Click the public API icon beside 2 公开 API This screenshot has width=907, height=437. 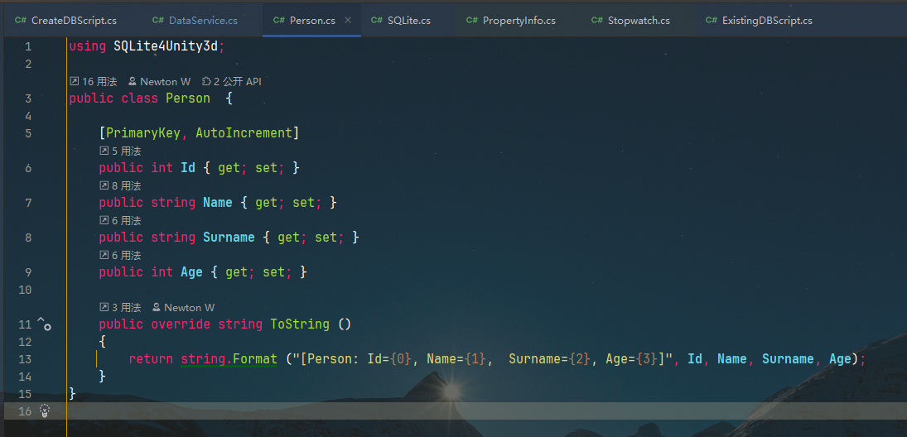[206, 81]
